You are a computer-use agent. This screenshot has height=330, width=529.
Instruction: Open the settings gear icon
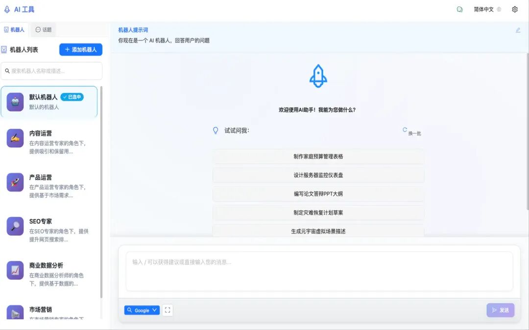point(514,9)
